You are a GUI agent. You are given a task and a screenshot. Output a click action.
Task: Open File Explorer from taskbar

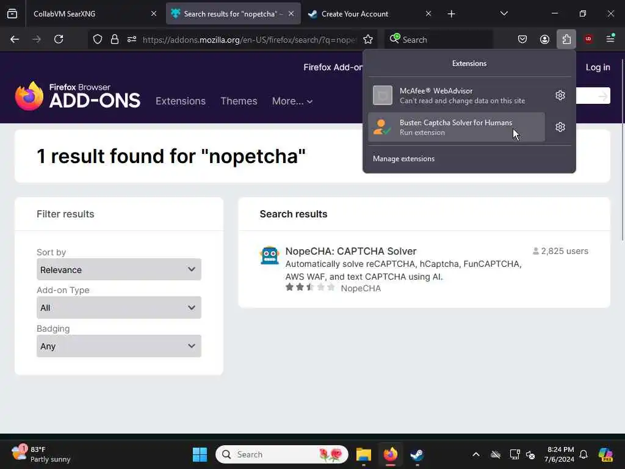364,454
